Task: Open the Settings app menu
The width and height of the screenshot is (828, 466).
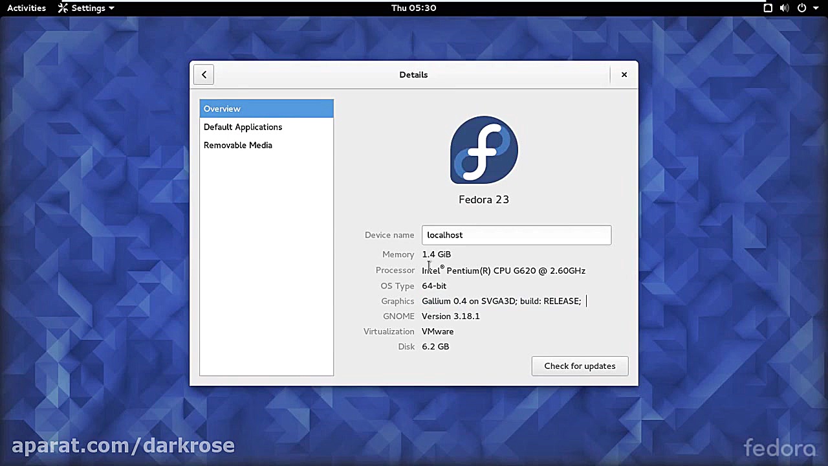Action: click(86, 8)
